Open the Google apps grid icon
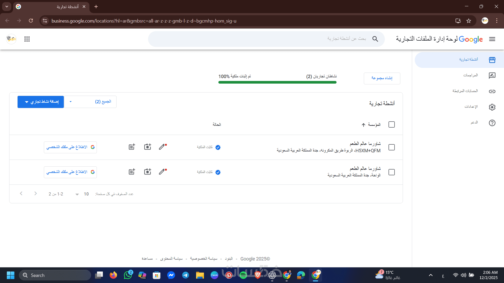The image size is (504, 283). click(x=27, y=39)
